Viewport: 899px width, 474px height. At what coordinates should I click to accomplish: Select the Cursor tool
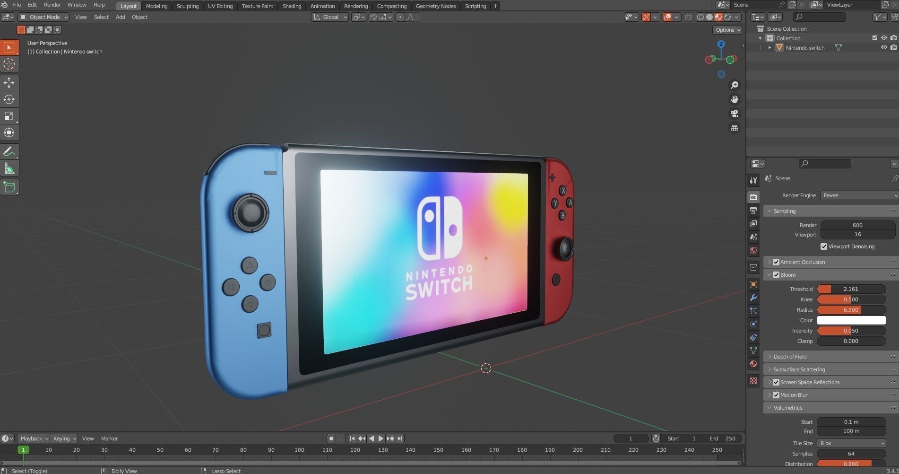click(x=9, y=64)
